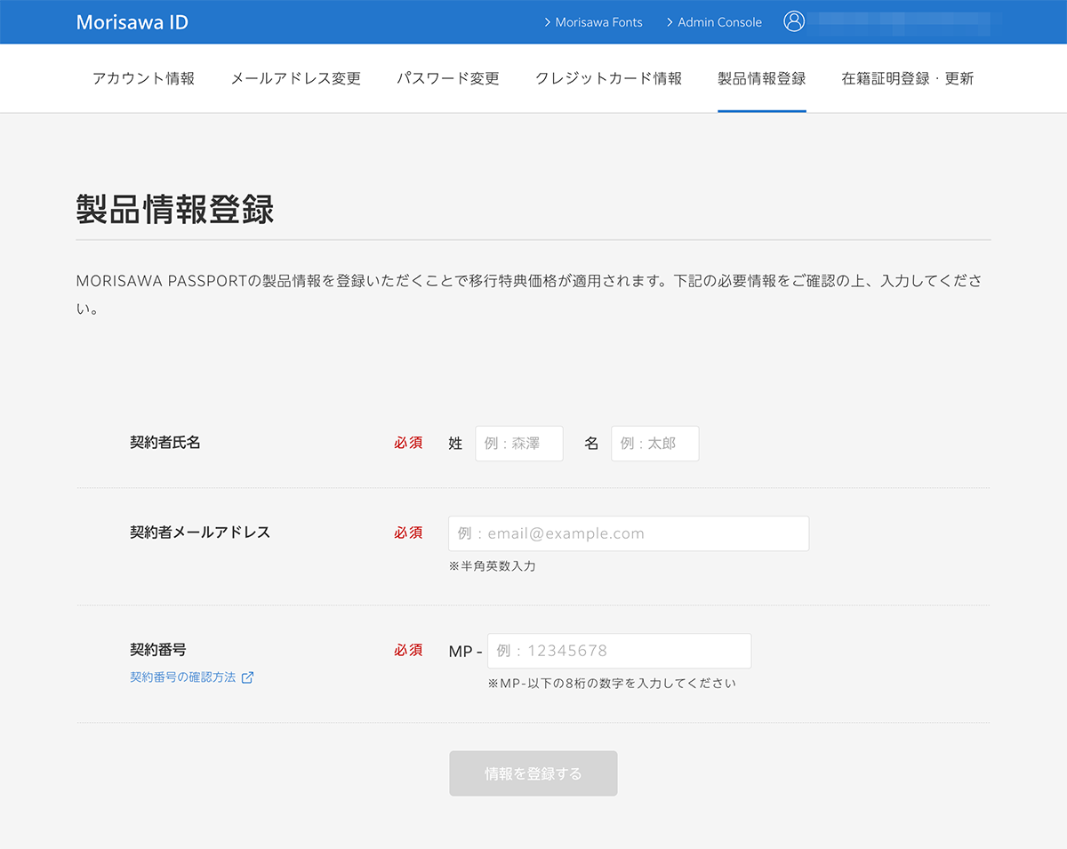Switch to the クレジットカード情報 tab

point(609,78)
